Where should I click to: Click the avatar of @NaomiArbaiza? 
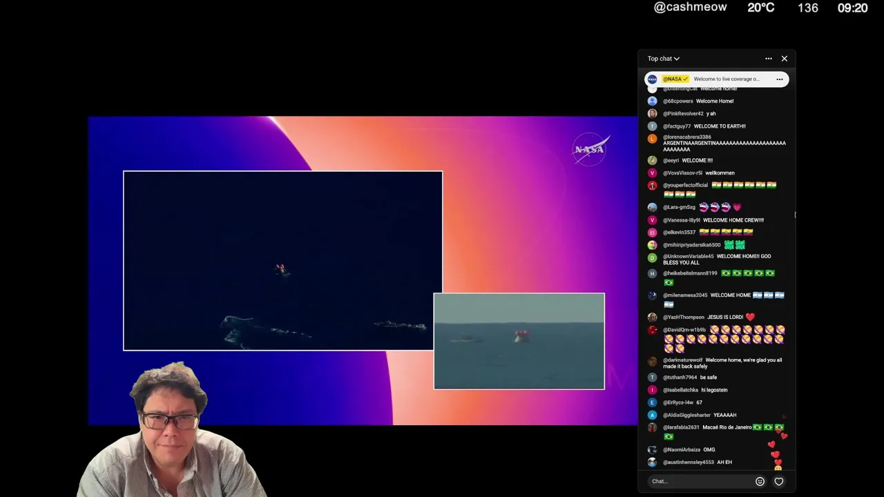click(x=652, y=449)
